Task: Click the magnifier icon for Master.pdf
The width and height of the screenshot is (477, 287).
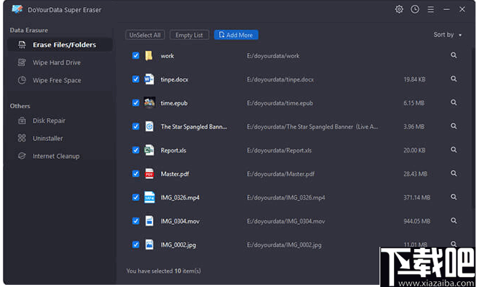Action: click(453, 174)
